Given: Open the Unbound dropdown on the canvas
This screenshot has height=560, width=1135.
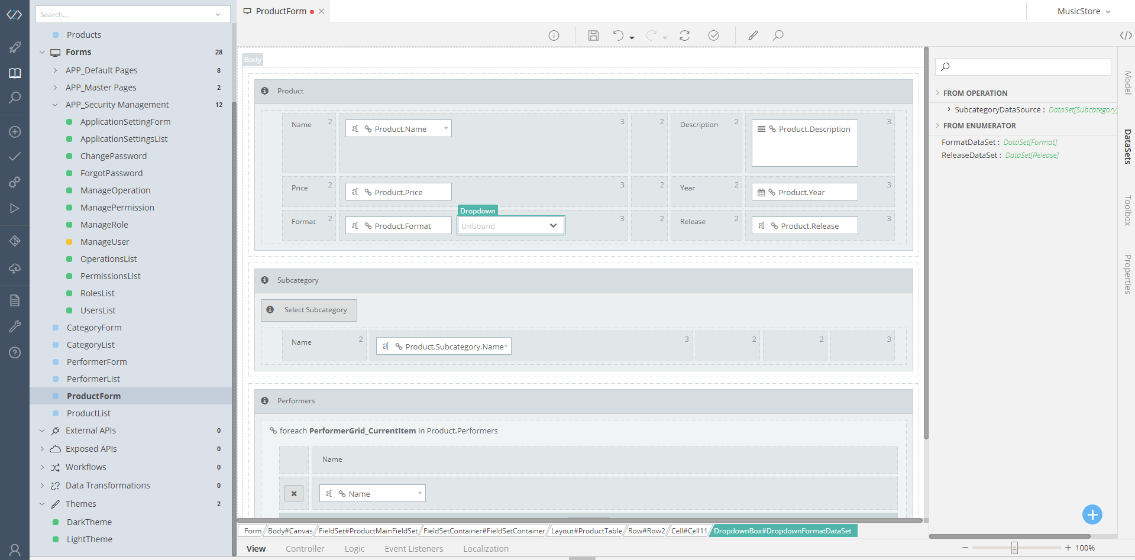Looking at the screenshot, I should pyautogui.click(x=510, y=225).
